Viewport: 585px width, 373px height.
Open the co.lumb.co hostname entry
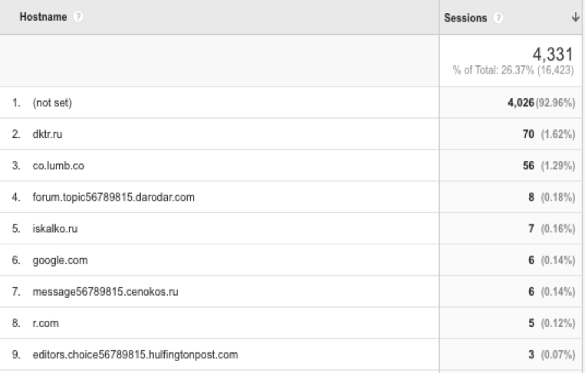tap(57, 165)
